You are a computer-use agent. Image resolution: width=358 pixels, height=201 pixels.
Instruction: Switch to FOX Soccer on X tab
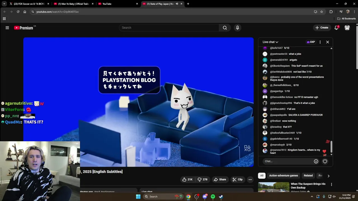coord(29,4)
